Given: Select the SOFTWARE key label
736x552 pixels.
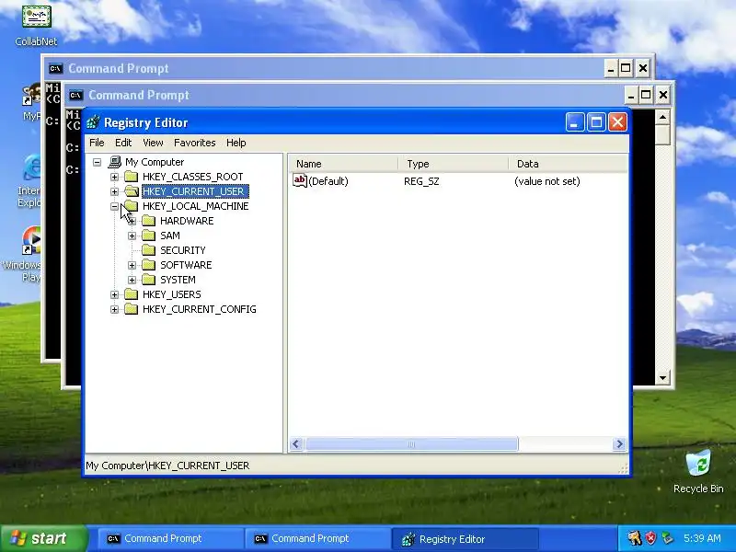Looking at the screenshot, I should pyautogui.click(x=186, y=265).
